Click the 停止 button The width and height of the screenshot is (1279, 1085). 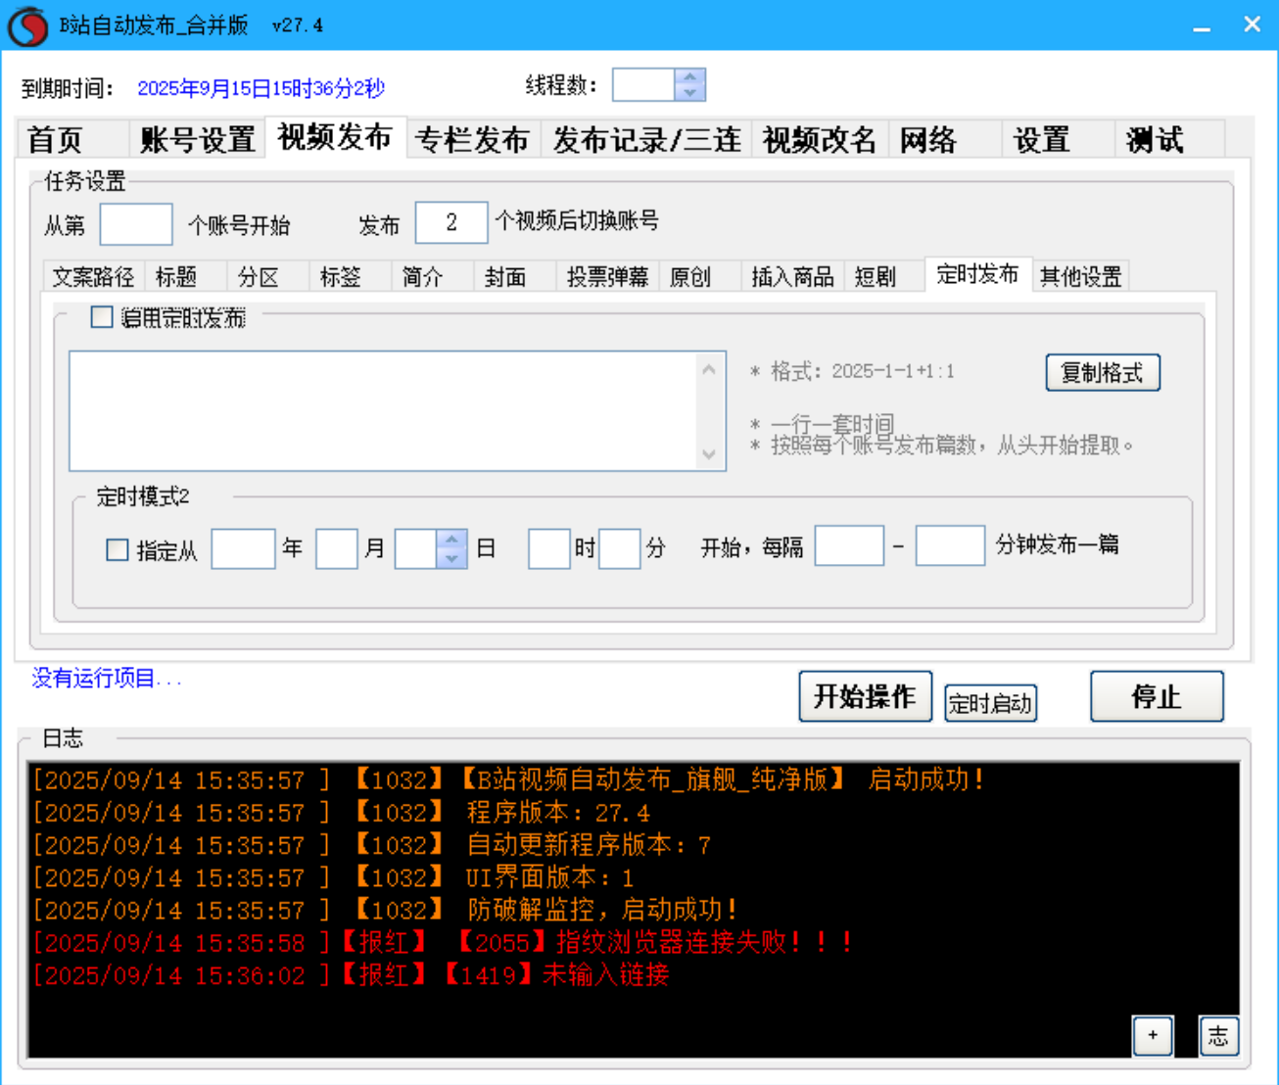[x=1157, y=696]
